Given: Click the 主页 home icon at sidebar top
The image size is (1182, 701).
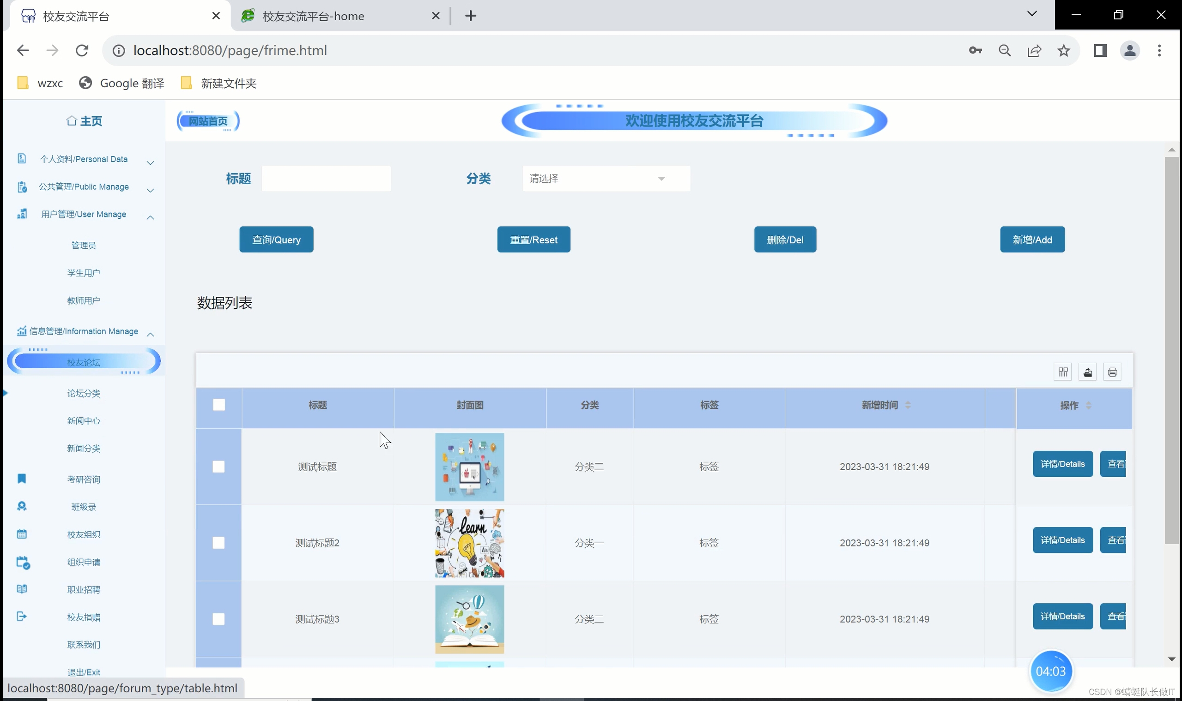Looking at the screenshot, I should pos(72,120).
